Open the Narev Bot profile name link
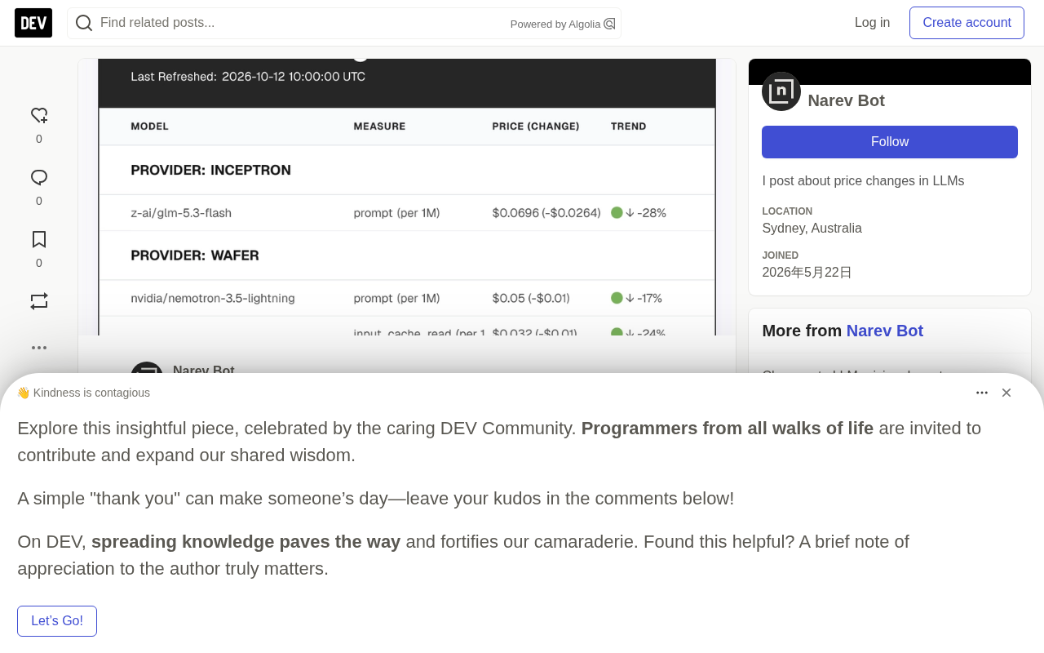Screen dimensions: 1044x653 pyautogui.click(x=846, y=100)
